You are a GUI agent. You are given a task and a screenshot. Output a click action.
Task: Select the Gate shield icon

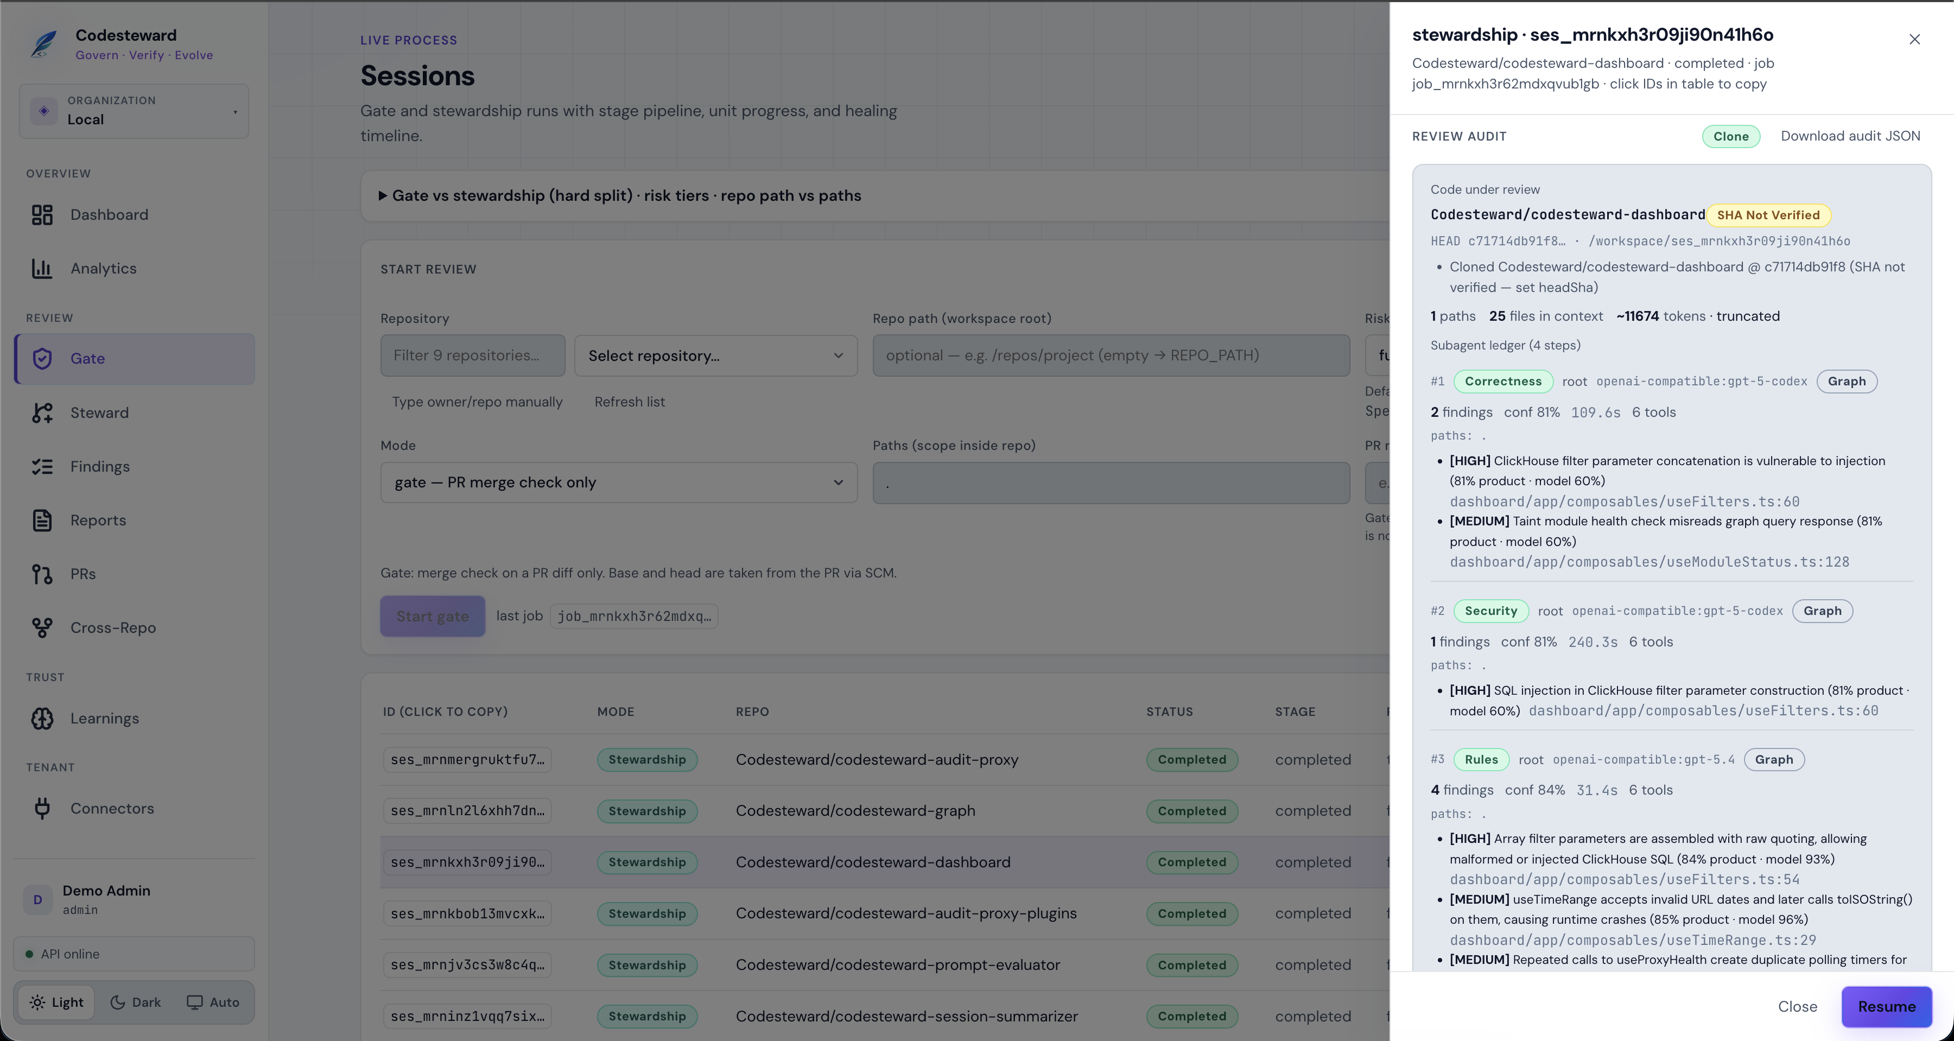click(42, 359)
